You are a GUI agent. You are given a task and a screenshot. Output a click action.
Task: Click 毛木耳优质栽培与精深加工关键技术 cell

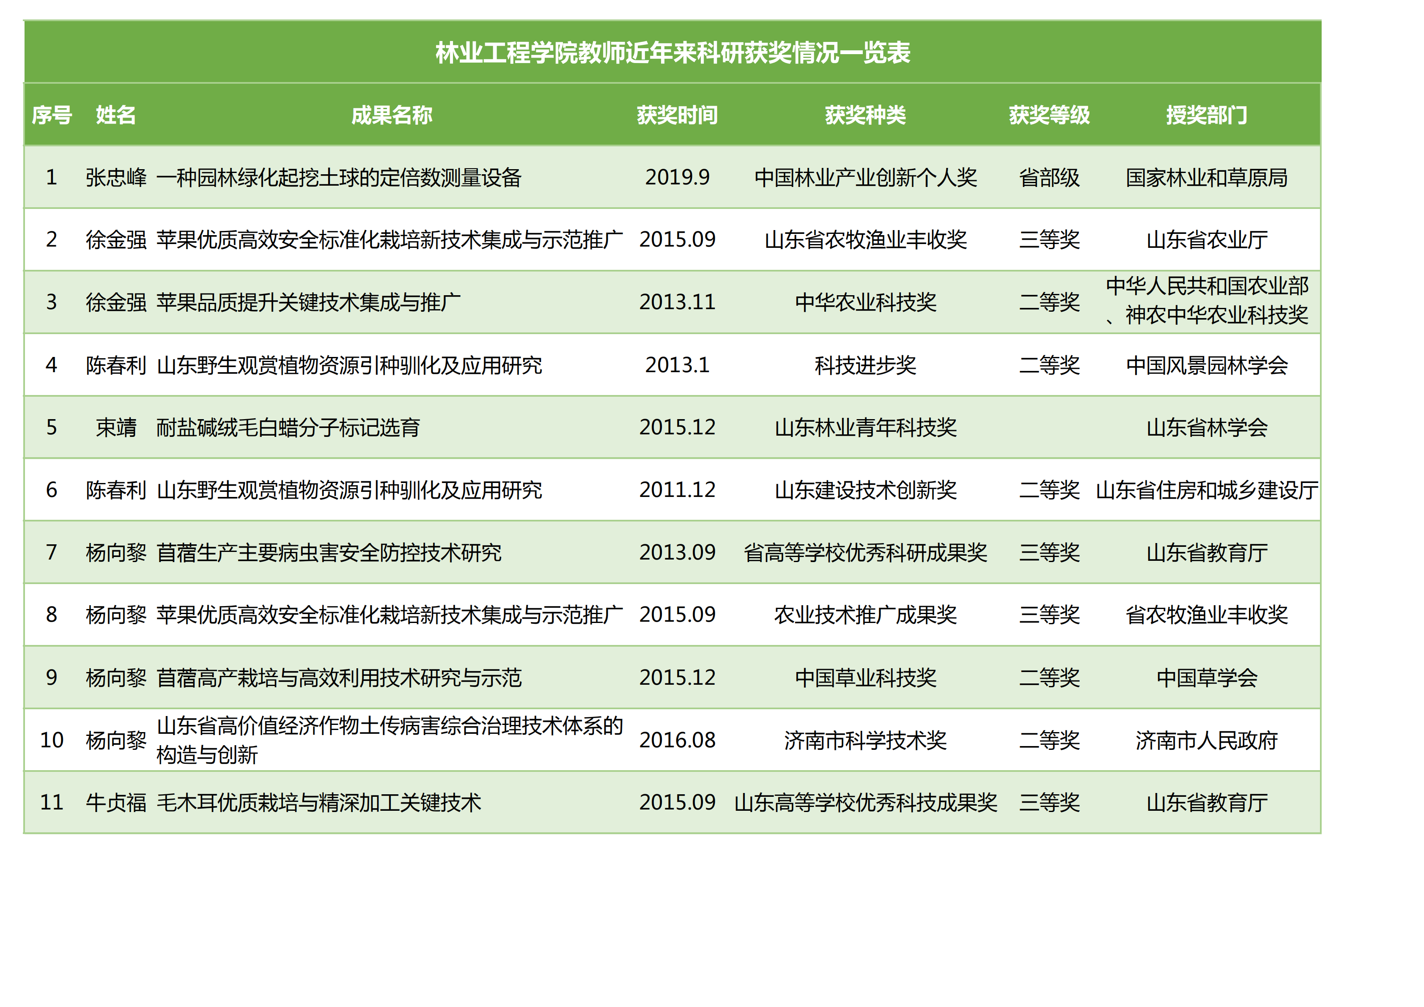pos(319,802)
